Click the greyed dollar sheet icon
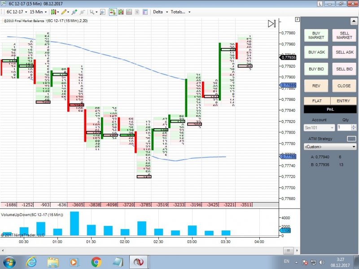 [137, 12]
